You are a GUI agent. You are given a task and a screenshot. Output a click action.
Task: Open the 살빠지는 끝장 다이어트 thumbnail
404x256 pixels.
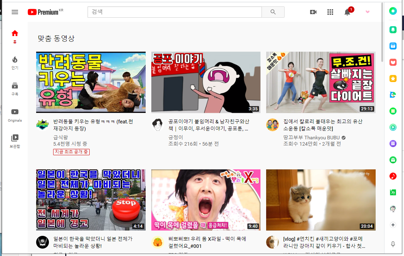(x=321, y=82)
